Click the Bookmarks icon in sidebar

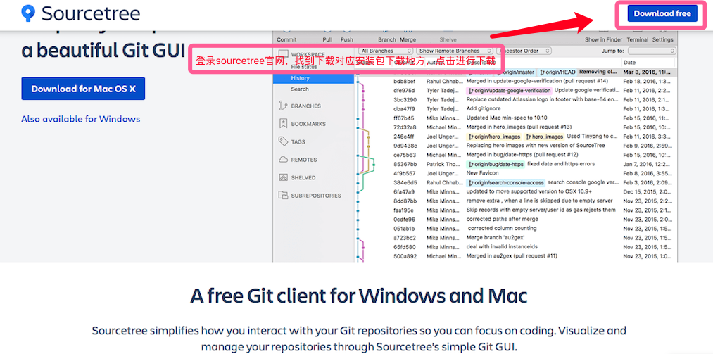(x=283, y=124)
